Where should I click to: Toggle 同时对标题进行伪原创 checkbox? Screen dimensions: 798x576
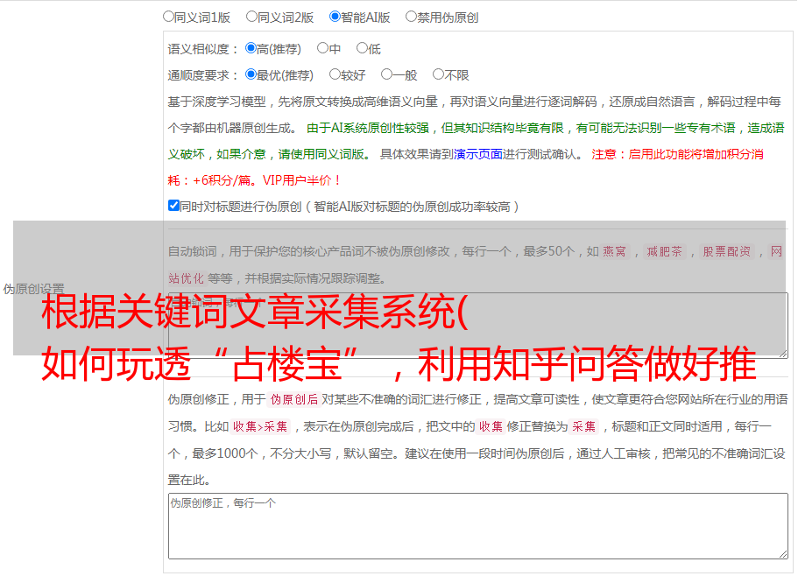(173, 206)
